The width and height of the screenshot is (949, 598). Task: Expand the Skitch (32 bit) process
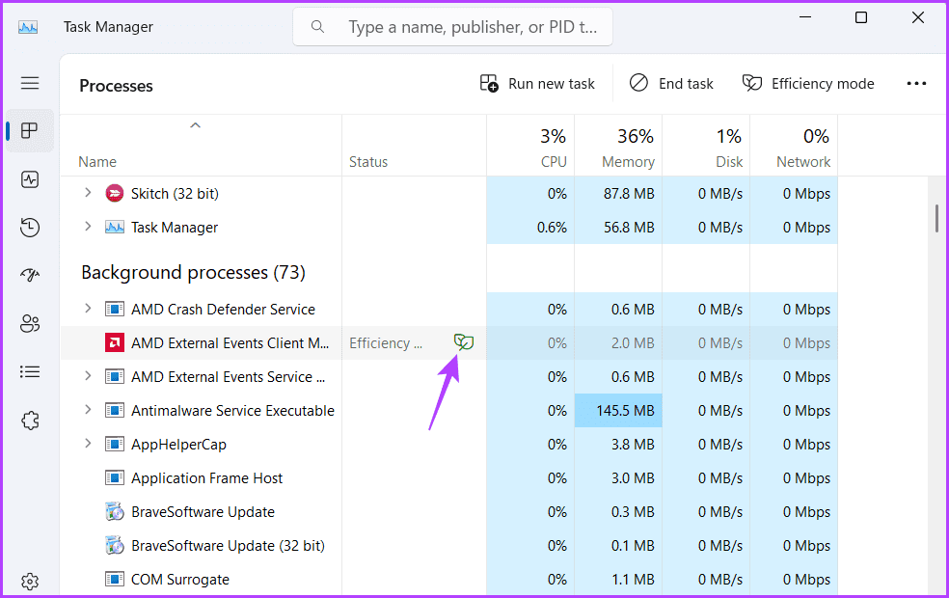(88, 193)
